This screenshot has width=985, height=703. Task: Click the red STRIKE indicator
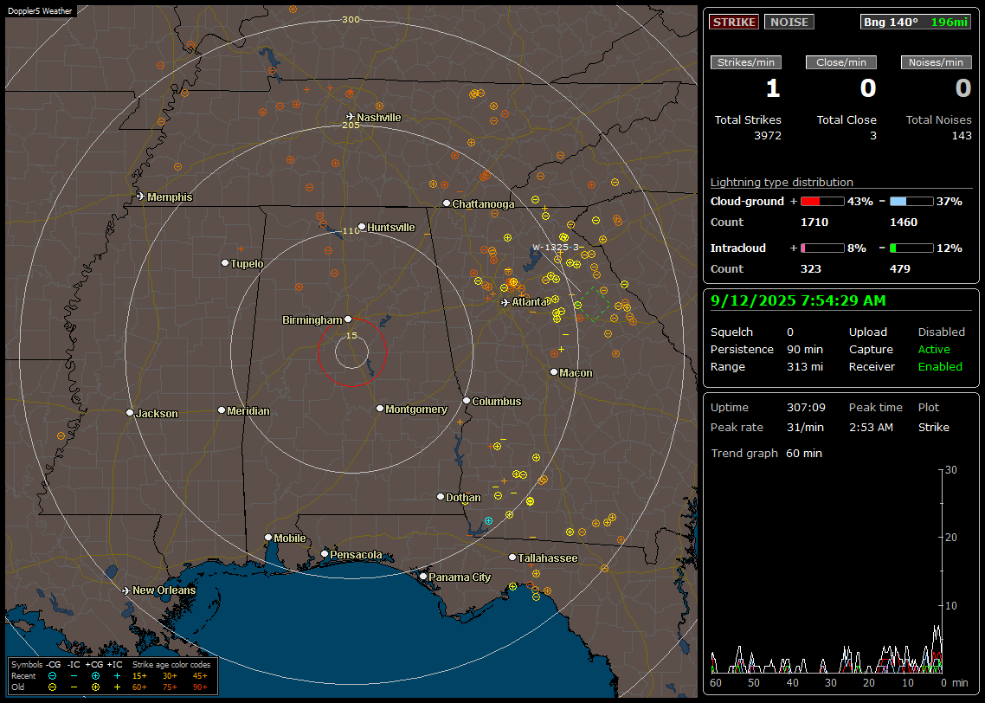pos(734,22)
